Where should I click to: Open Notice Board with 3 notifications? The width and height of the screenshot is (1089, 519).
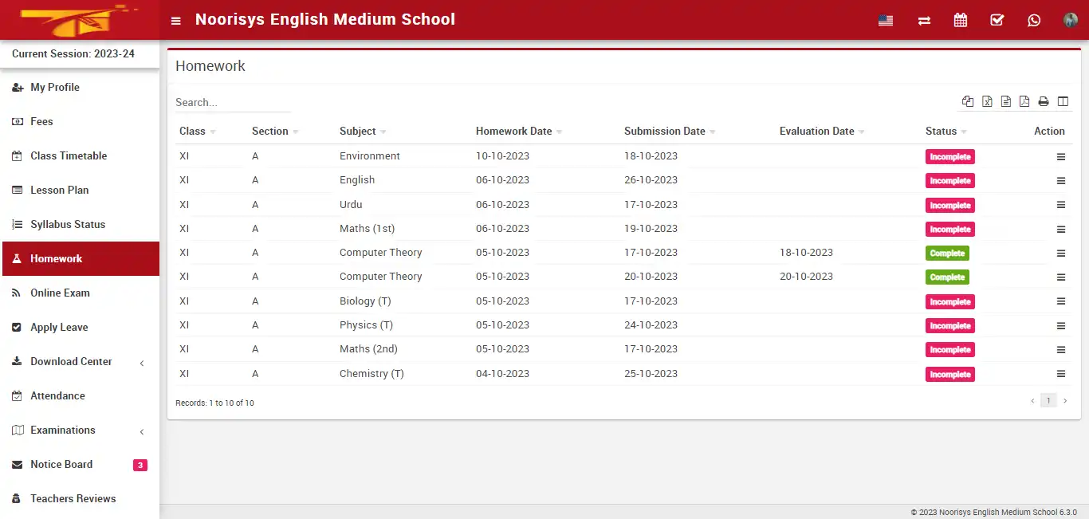click(x=61, y=465)
